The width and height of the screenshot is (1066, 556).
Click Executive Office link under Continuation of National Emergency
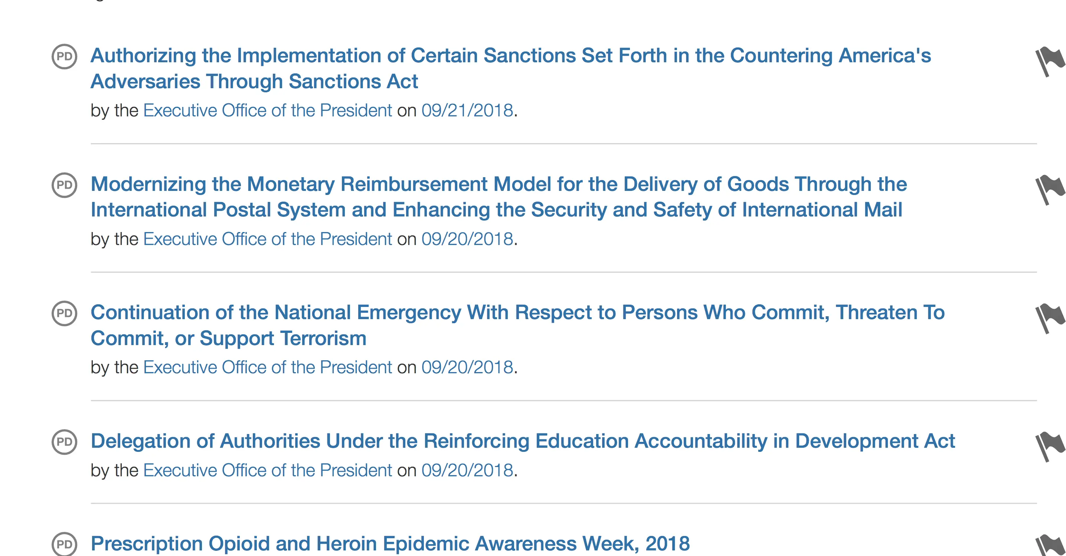click(x=267, y=367)
